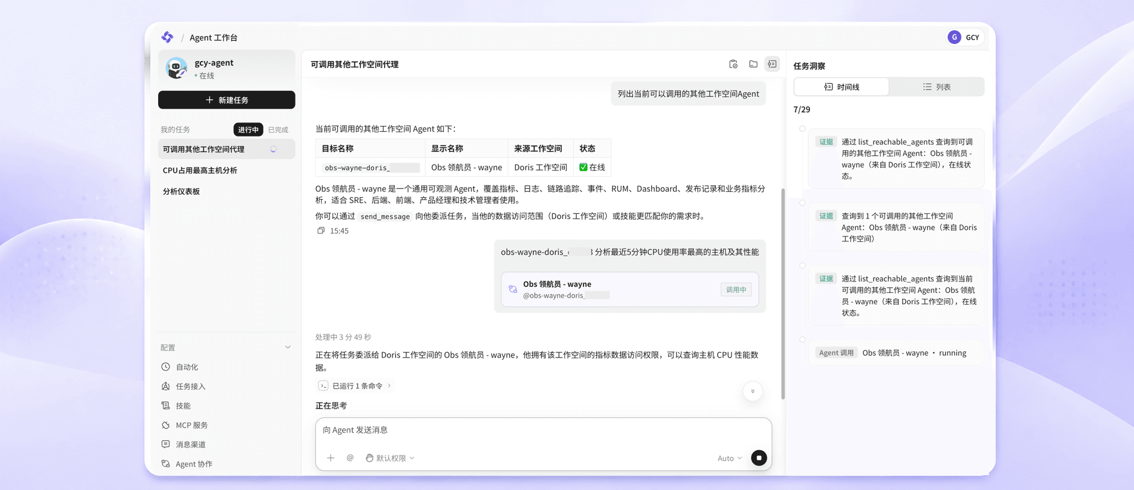Click the loading spinner on active task
This screenshot has height=490, width=1134.
coord(274,149)
